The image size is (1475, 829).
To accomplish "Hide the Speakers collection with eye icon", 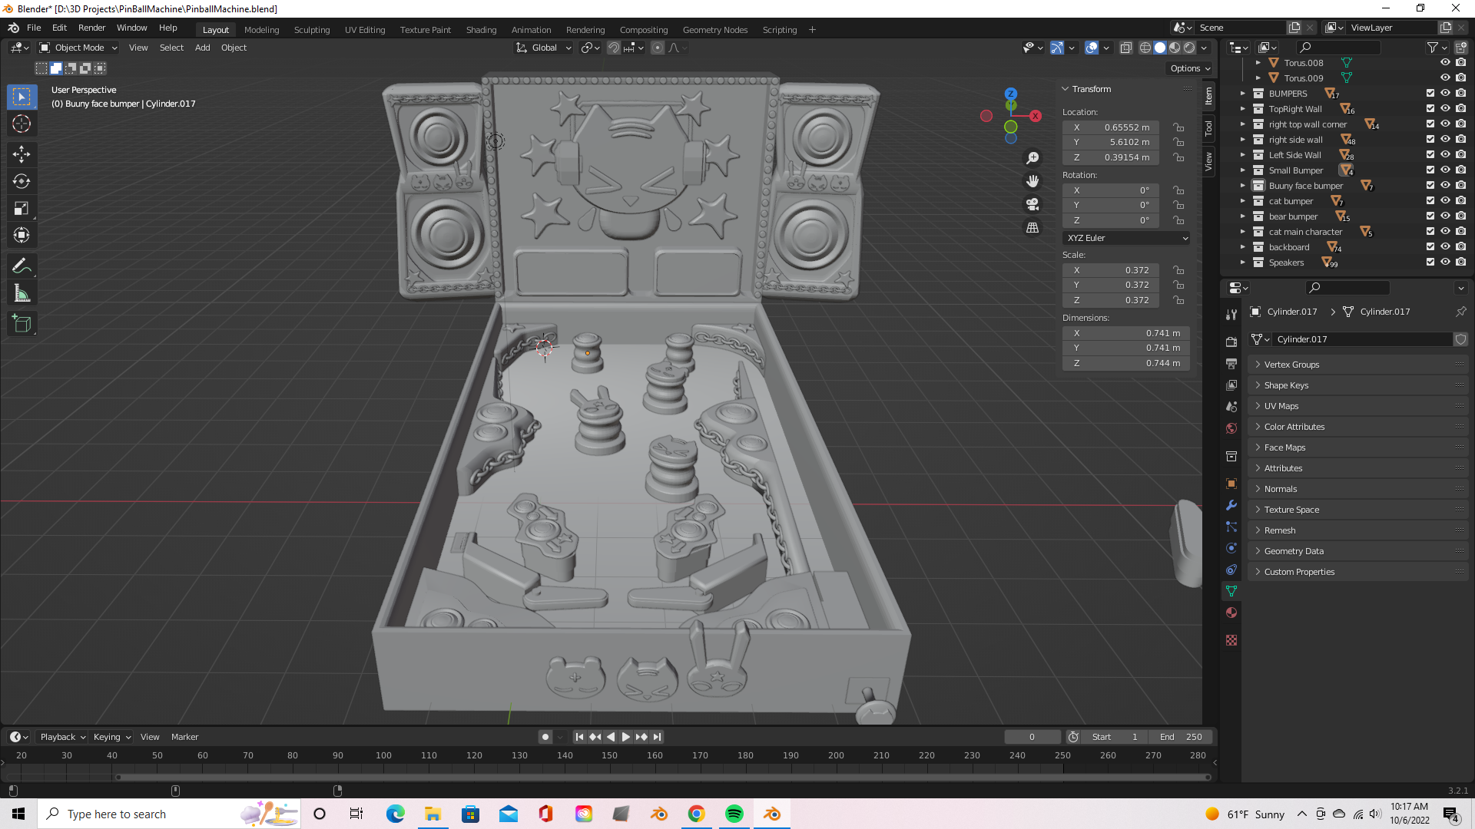I will click(1445, 263).
